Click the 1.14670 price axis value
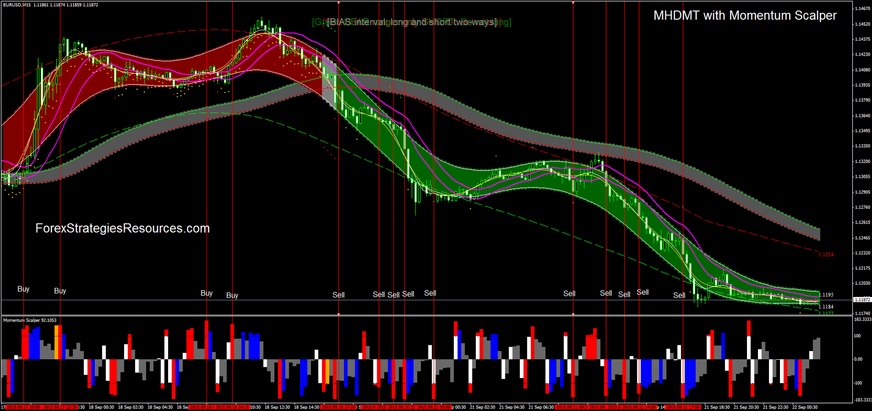 [862, 9]
